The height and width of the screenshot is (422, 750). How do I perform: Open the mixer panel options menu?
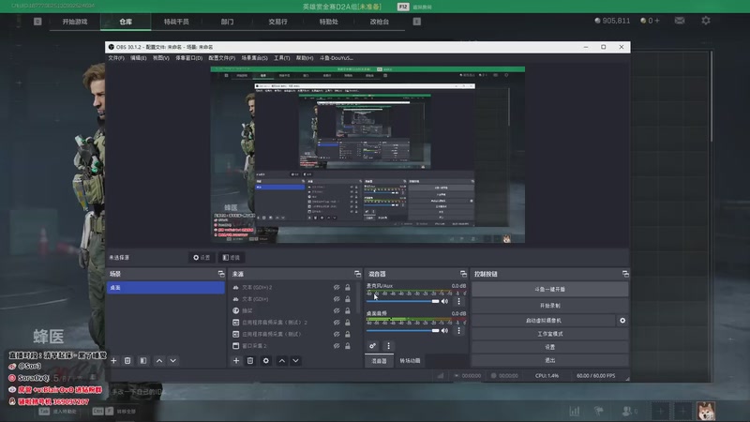pos(388,345)
